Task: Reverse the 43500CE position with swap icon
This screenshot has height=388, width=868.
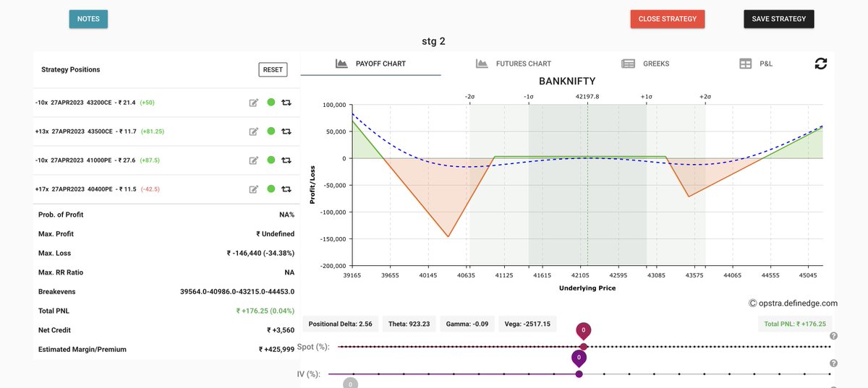Action: pos(286,132)
